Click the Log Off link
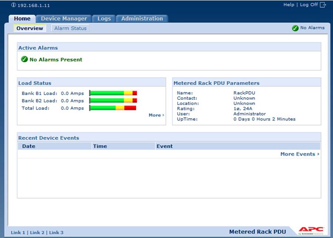 pos(309,5)
